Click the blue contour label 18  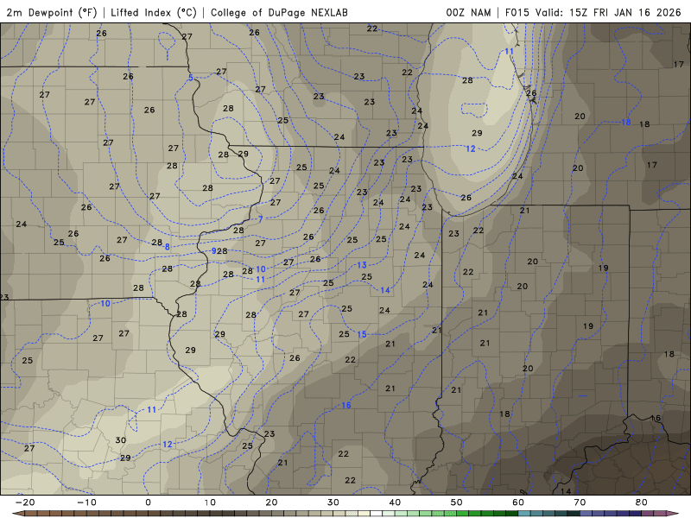point(626,122)
